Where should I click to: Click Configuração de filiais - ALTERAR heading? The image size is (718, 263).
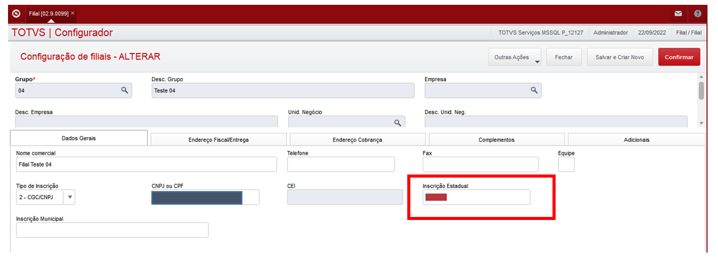pyautogui.click(x=90, y=57)
